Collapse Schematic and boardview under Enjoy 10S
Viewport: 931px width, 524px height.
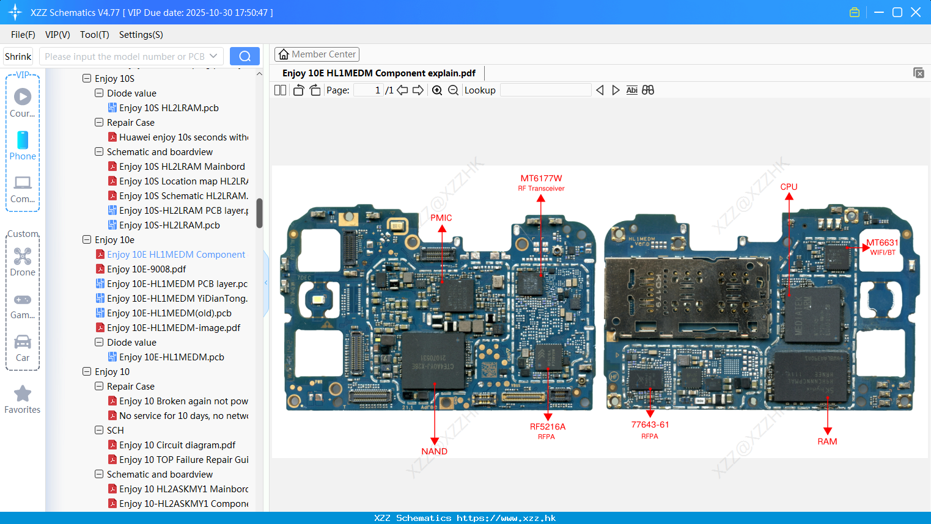pyautogui.click(x=99, y=151)
